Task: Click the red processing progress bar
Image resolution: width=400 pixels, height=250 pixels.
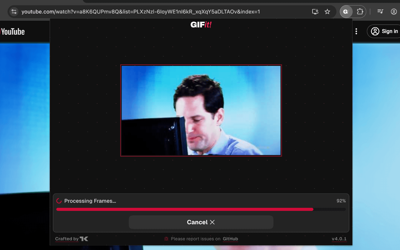Action: 201,209
